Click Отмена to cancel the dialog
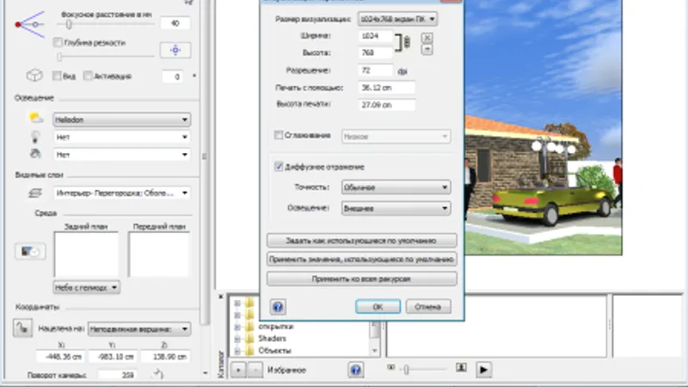Viewport: 688px width, 387px height. (427, 307)
